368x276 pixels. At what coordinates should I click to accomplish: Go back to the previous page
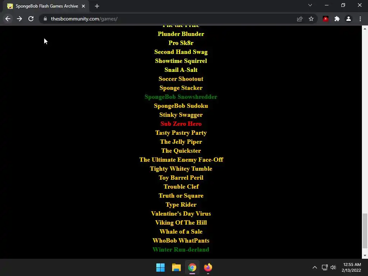click(x=8, y=19)
